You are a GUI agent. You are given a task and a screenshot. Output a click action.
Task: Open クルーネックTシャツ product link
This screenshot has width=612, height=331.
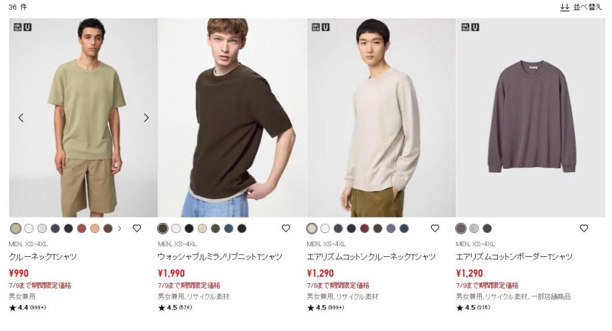(x=43, y=256)
